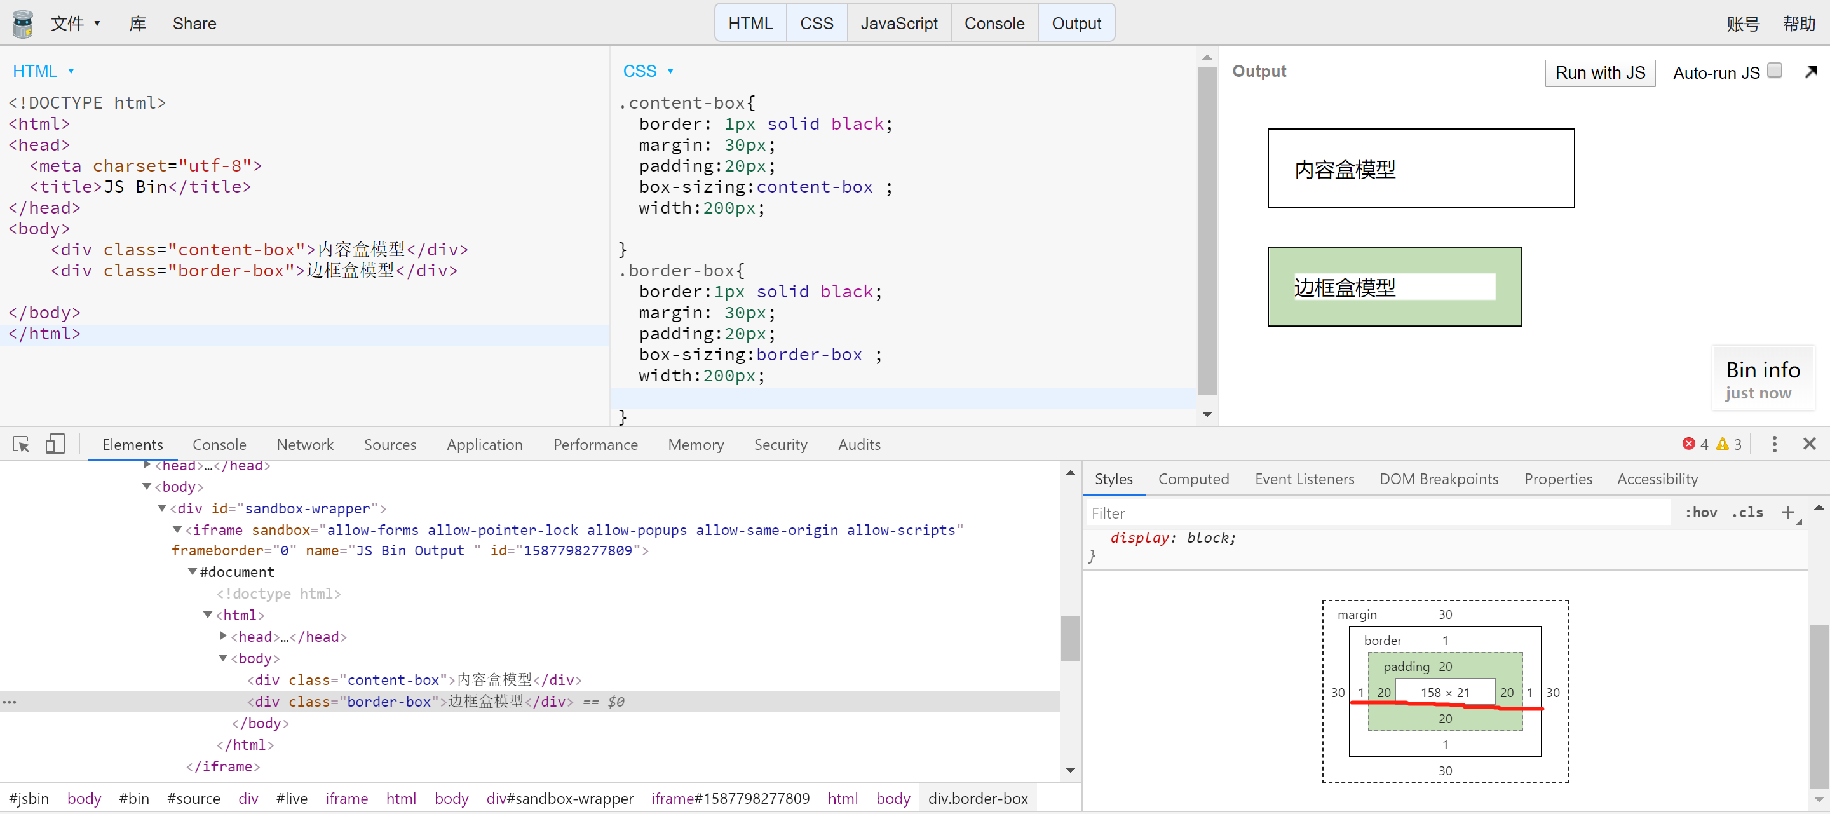Viewport: 1830px width, 814px height.
Task: Select div.border-box in the breadcrumb bar
Action: (x=977, y=797)
